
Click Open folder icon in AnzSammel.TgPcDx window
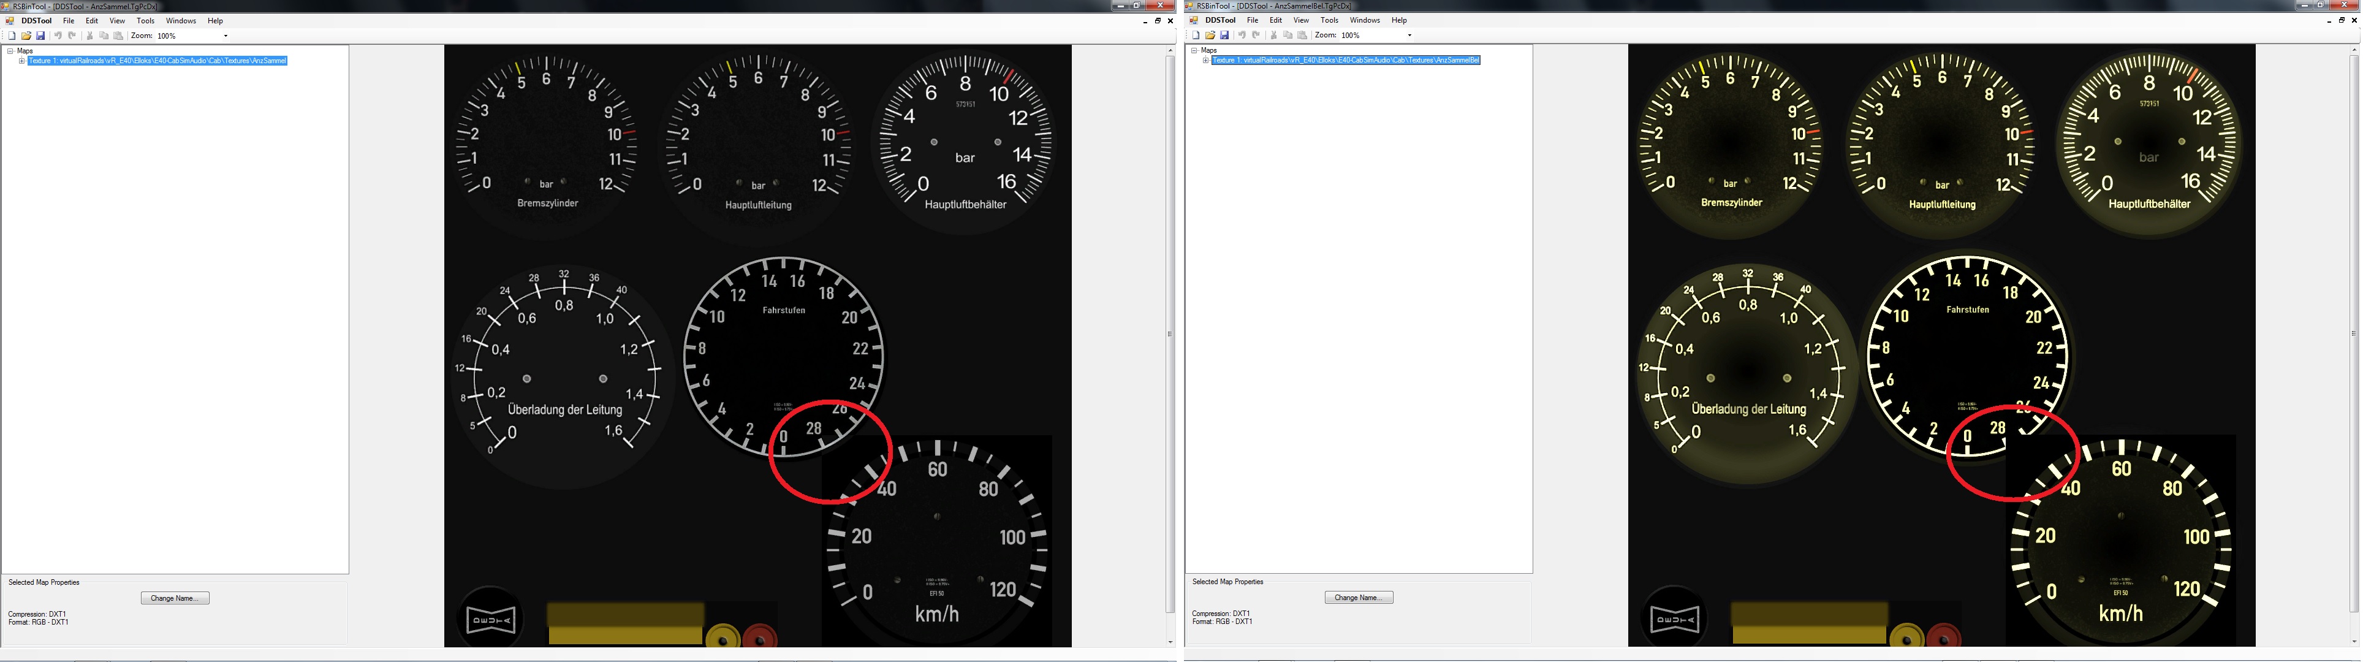coord(26,36)
